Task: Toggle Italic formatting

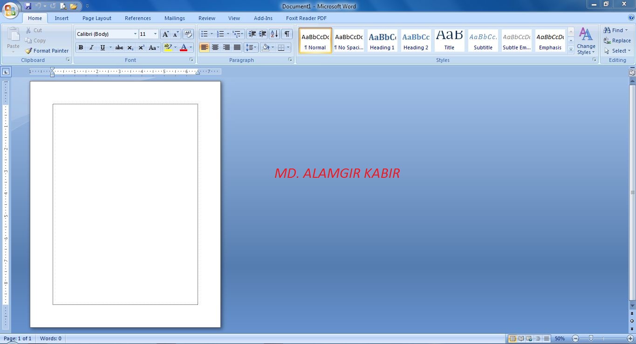Action: point(91,47)
